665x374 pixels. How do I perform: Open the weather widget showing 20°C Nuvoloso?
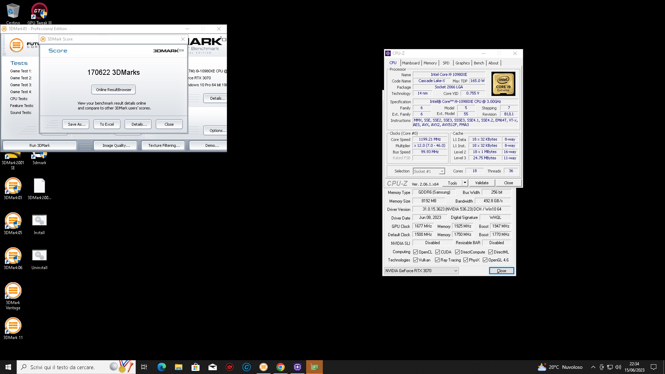click(560, 367)
